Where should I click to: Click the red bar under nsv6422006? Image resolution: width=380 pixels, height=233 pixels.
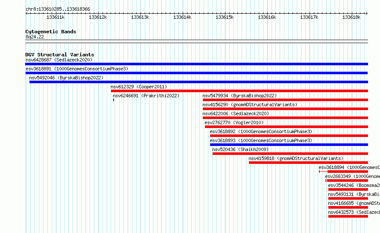tap(286, 118)
